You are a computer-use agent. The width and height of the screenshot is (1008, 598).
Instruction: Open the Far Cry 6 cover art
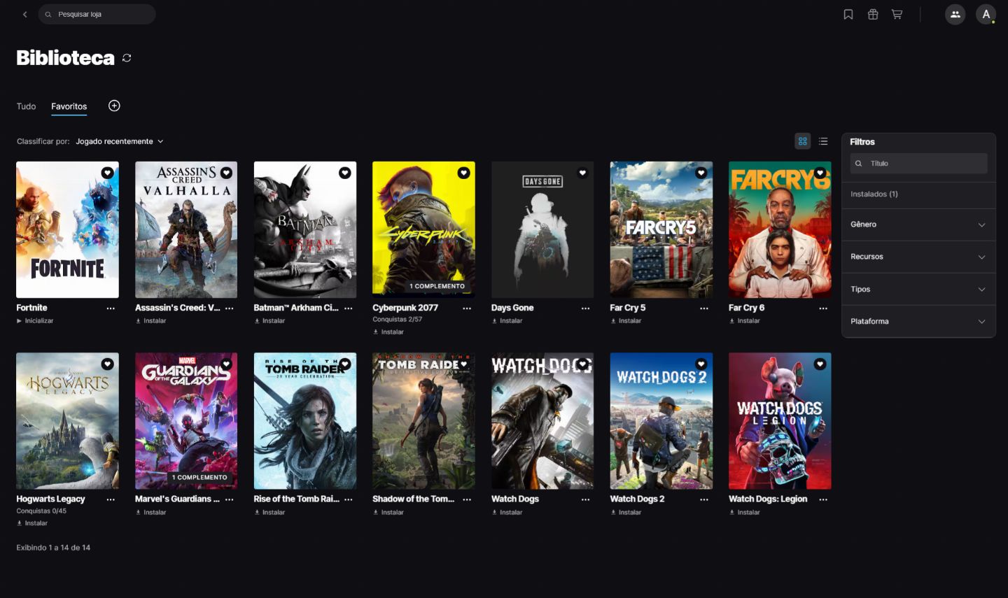780,230
